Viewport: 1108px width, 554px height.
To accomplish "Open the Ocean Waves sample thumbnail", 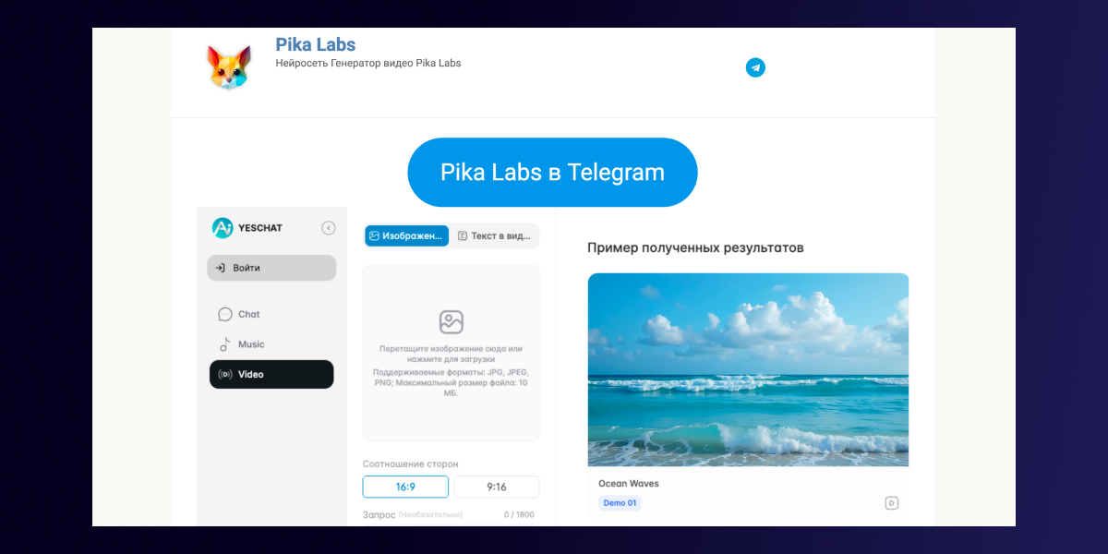I will click(748, 369).
